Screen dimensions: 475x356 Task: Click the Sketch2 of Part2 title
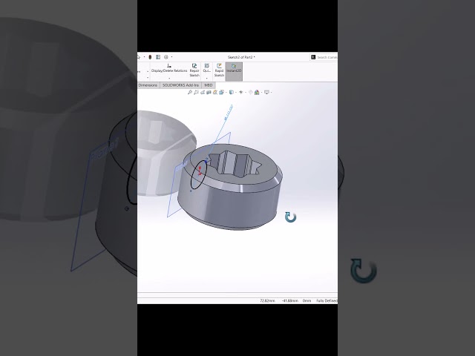(x=241, y=57)
